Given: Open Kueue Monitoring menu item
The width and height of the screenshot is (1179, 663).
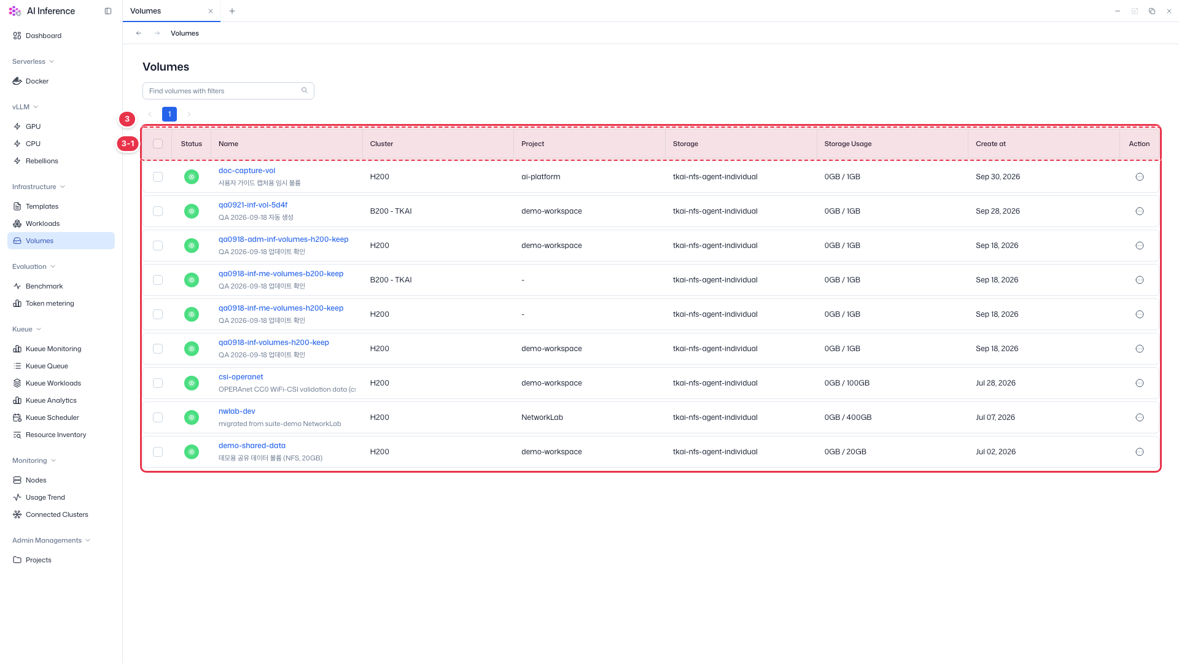Looking at the screenshot, I should (53, 349).
